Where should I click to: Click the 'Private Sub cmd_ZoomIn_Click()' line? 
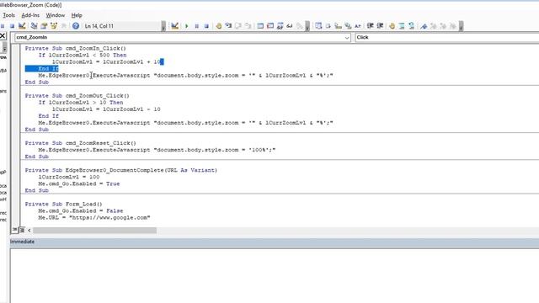(x=75, y=49)
